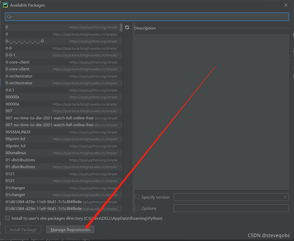Open Manage Repositories

pyautogui.click(x=70, y=230)
